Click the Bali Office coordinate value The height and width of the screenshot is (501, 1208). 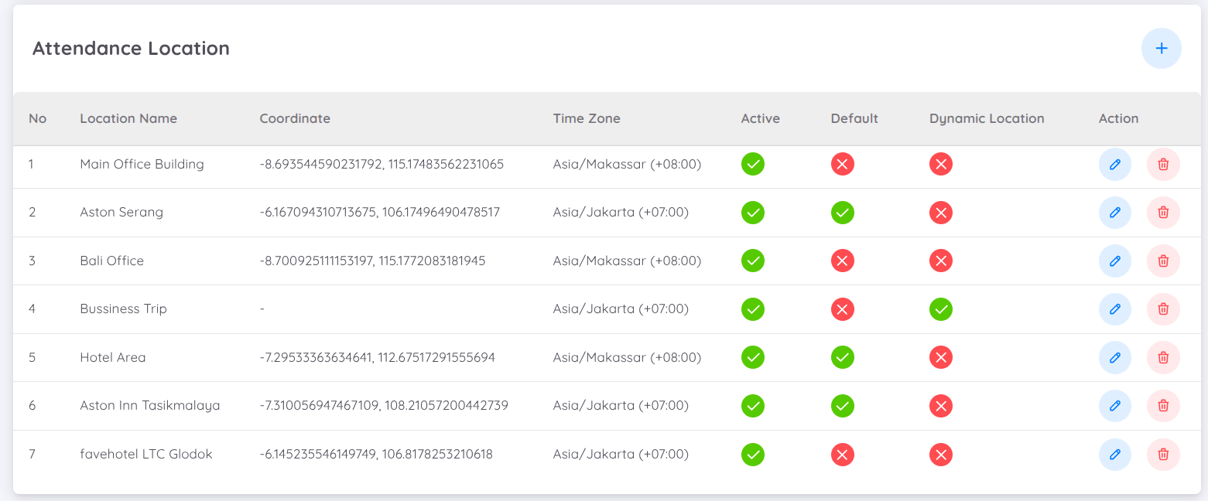372,261
